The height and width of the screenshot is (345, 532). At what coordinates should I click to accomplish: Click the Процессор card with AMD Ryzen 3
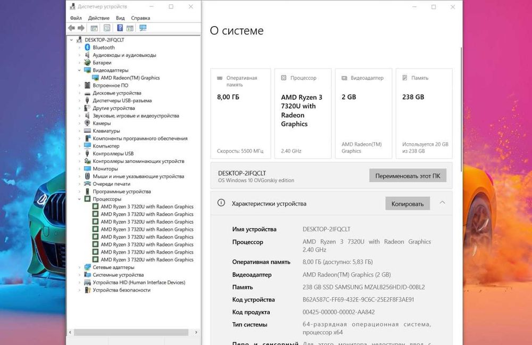pyautogui.click(x=303, y=114)
